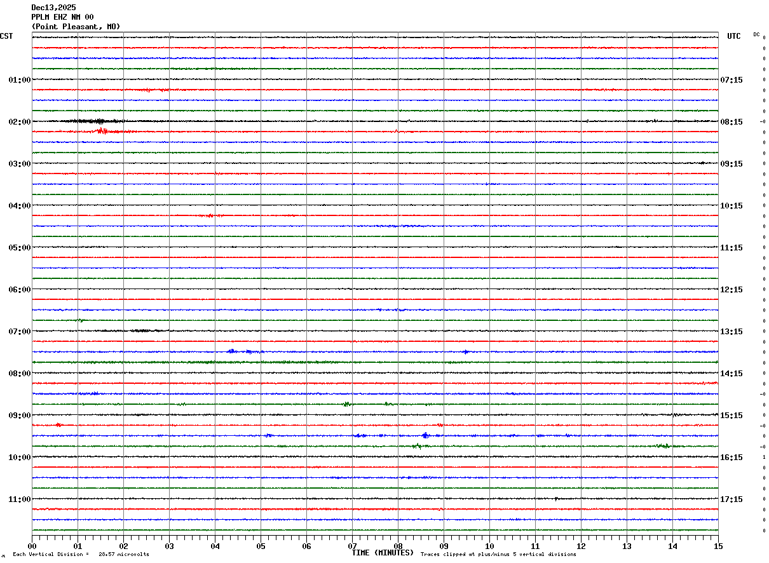Click minute tick 00 on the time axis

(x=32, y=546)
